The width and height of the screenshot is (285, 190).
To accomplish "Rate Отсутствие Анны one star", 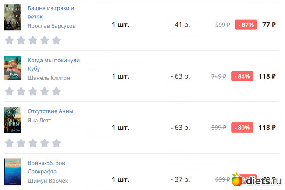I will pyautogui.click(x=9, y=143).
